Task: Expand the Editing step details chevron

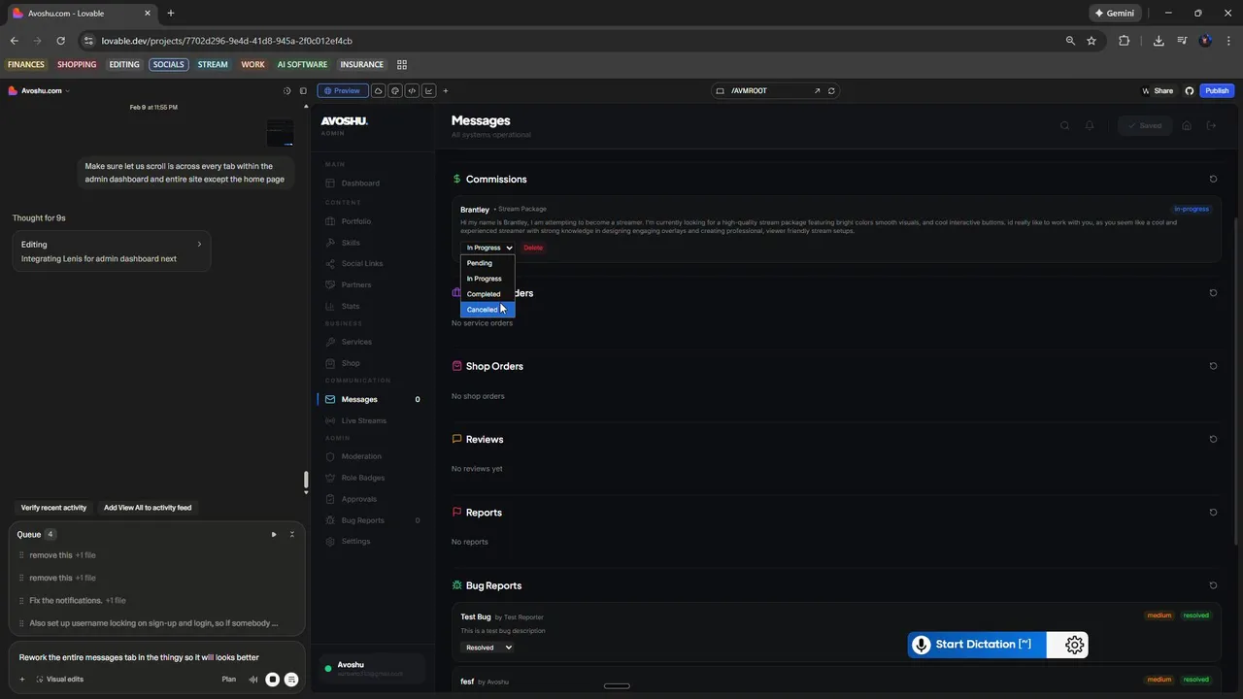Action: pyautogui.click(x=199, y=245)
